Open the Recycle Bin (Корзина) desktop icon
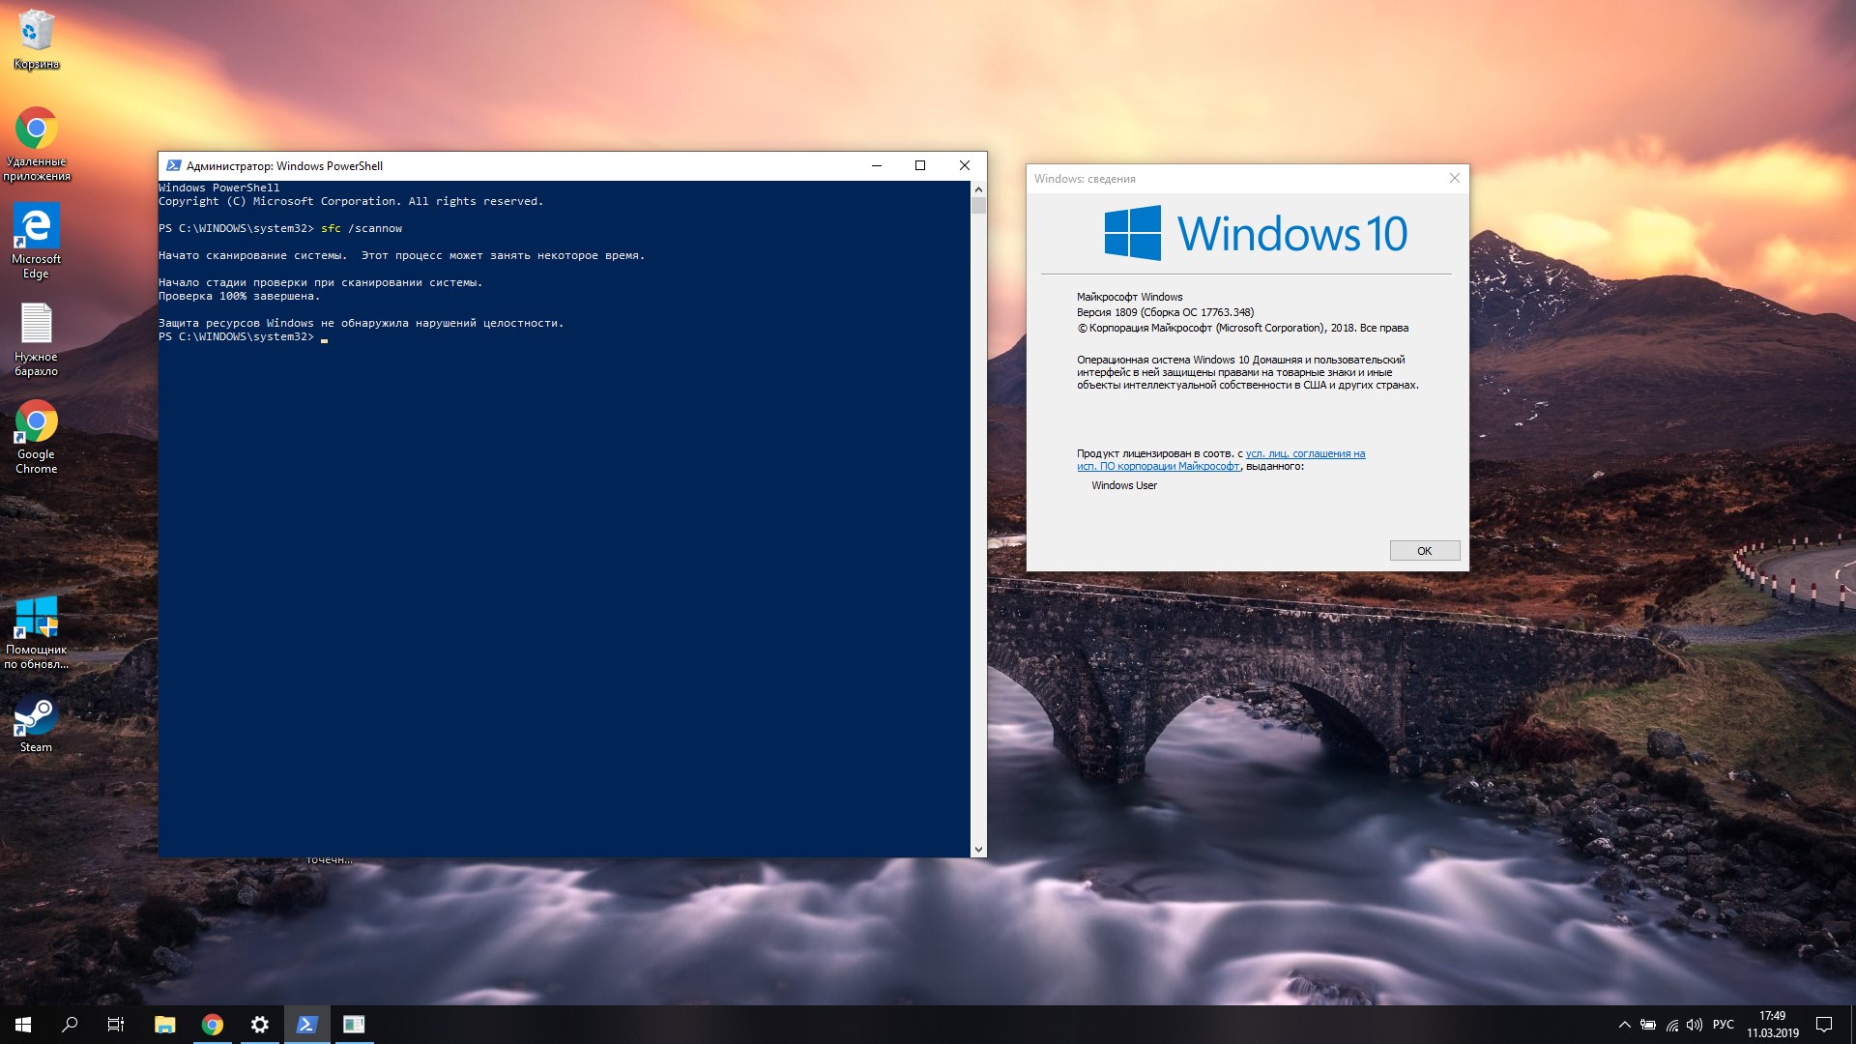The image size is (1856, 1044). [36, 39]
